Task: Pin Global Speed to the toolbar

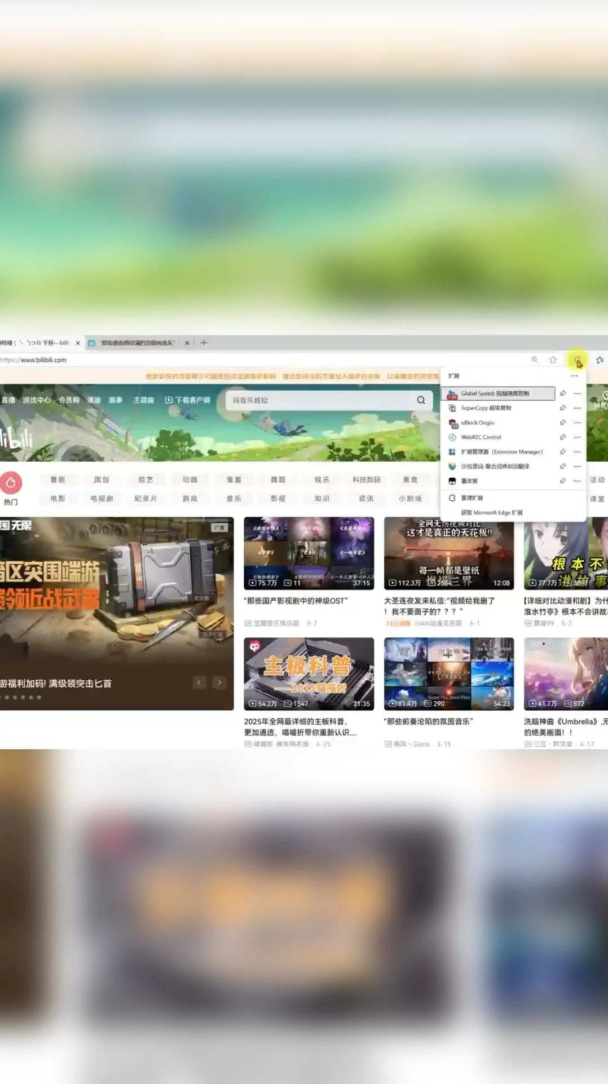Action: click(x=562, y=394)
